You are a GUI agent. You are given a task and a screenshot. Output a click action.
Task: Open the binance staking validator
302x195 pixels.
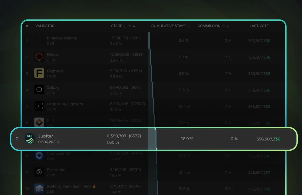62,38
